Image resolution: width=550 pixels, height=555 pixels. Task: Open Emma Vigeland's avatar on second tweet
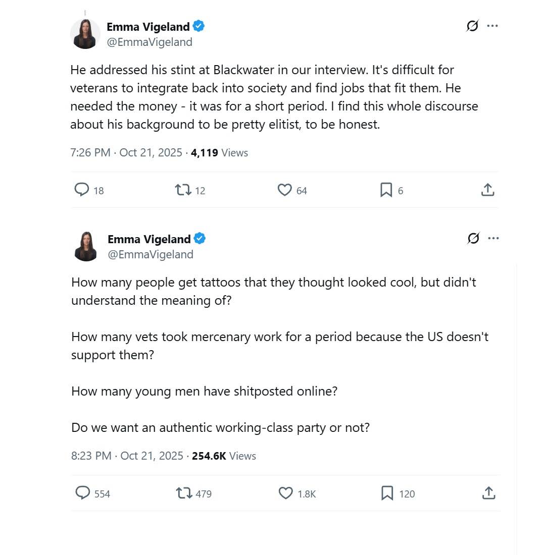[86, 246]
